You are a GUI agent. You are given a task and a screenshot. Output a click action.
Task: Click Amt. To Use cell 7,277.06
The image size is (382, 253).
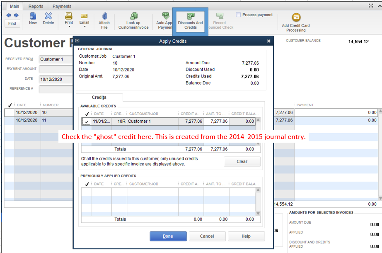[x=216, y=121]
